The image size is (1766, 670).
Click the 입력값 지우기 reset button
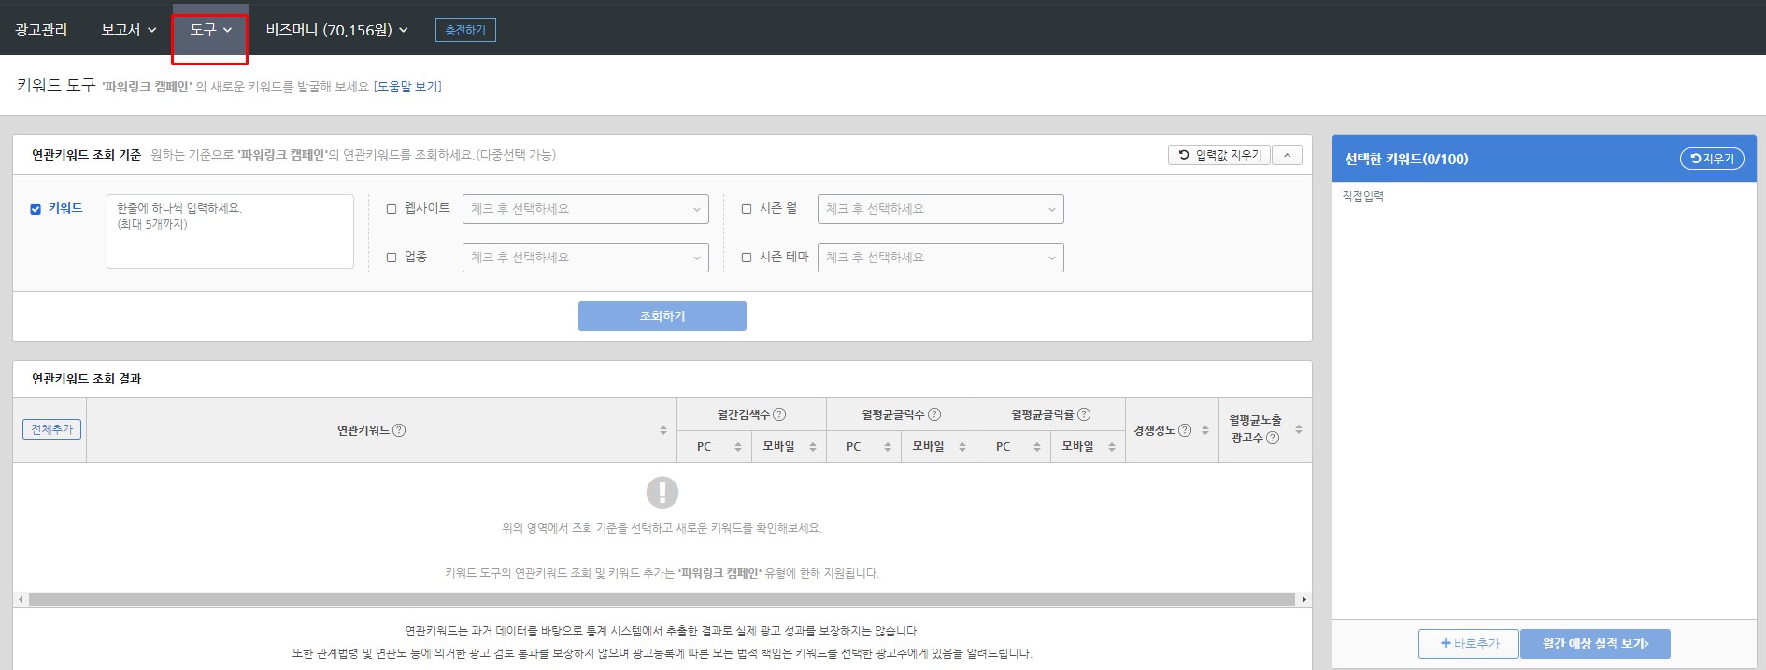point(1219,155)
